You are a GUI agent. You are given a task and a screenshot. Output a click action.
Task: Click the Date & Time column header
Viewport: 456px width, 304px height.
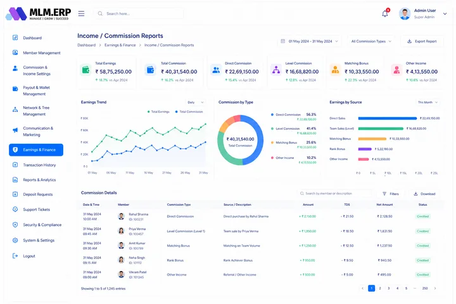point(91,205)
